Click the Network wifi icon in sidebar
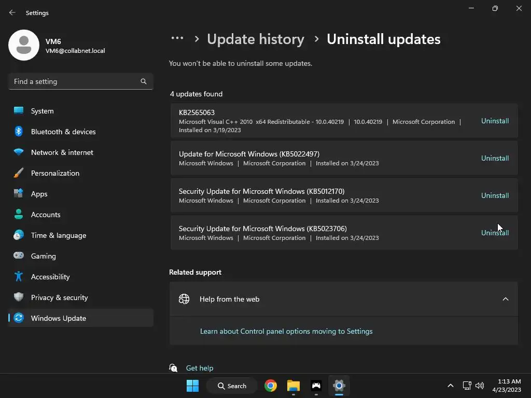The height and width of the screenshot is (398, 531). (19, 152)
